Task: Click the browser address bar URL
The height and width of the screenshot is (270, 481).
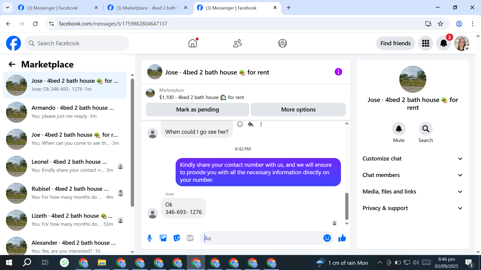Action: 113,24
